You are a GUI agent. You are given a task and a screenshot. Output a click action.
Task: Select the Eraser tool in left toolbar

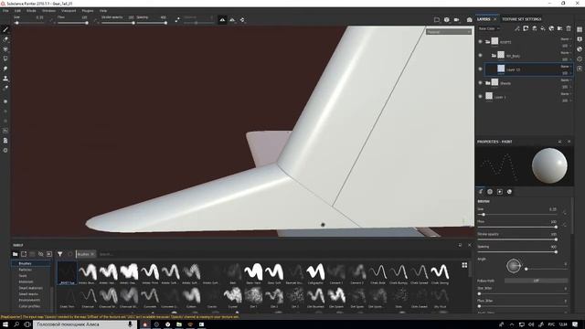[x=5, y=39]
